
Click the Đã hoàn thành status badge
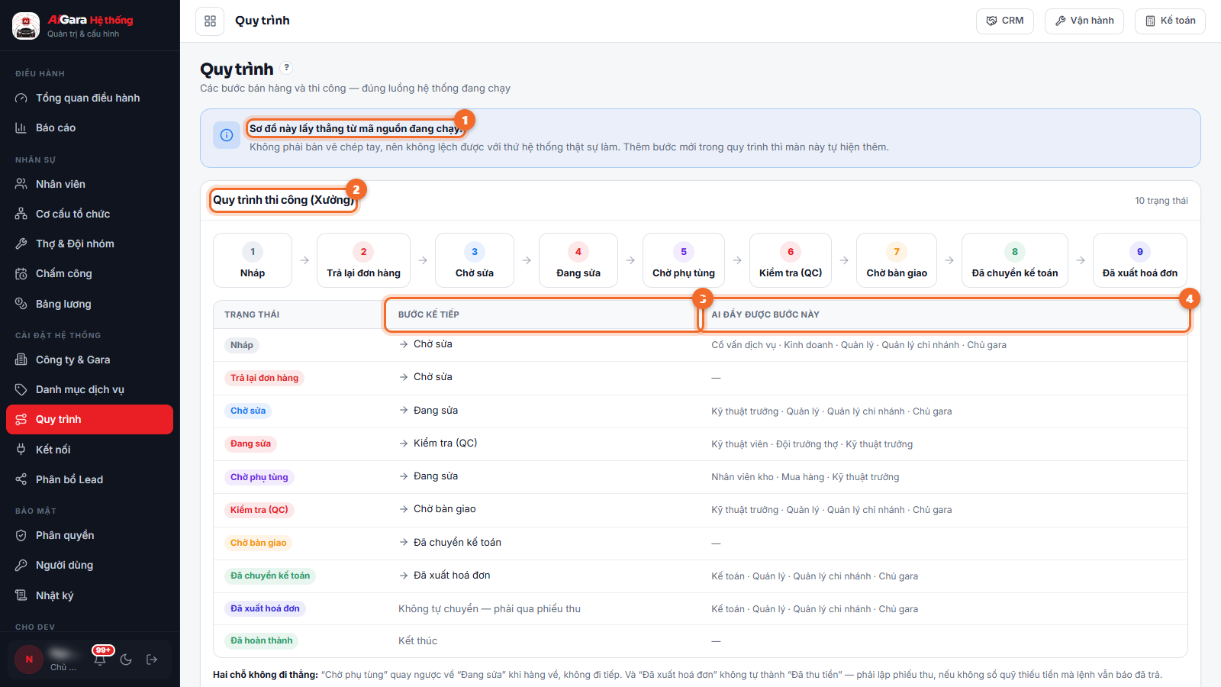(x=262, y=640)
